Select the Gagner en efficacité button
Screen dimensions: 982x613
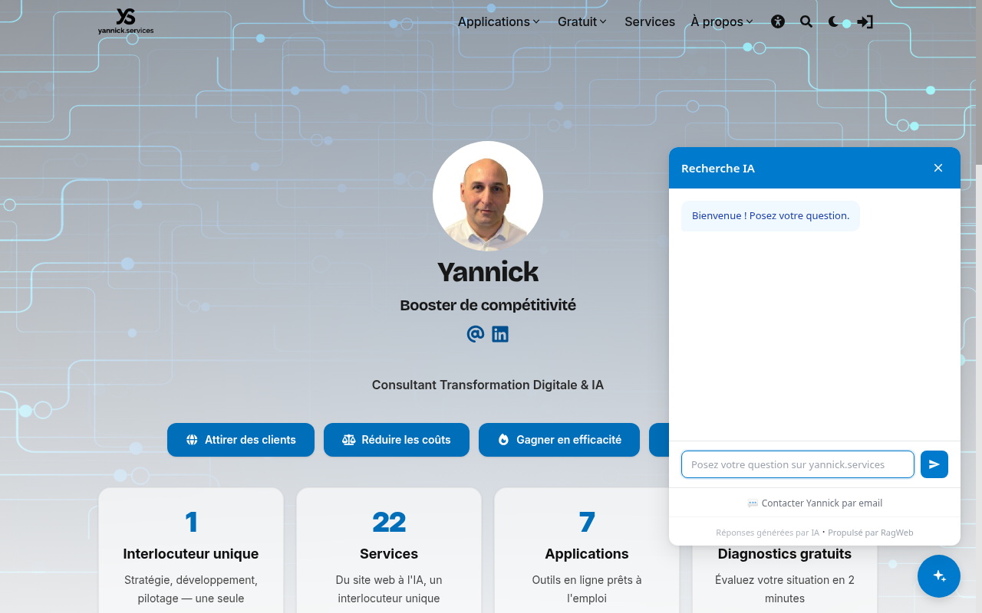(x=559, y=440)
